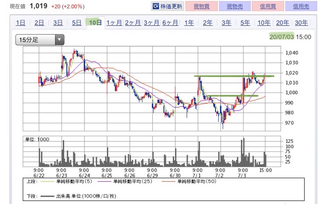Click the 株価更新 refresh button
This screenshot has height=204, width=319.
(x=168, y=6)
